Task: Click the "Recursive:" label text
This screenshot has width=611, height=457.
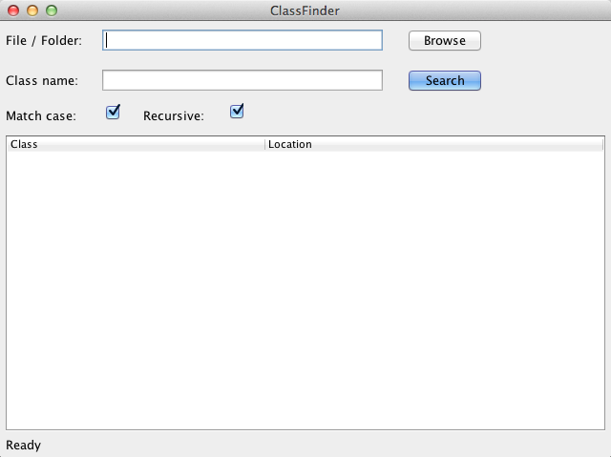Action: 174,116
